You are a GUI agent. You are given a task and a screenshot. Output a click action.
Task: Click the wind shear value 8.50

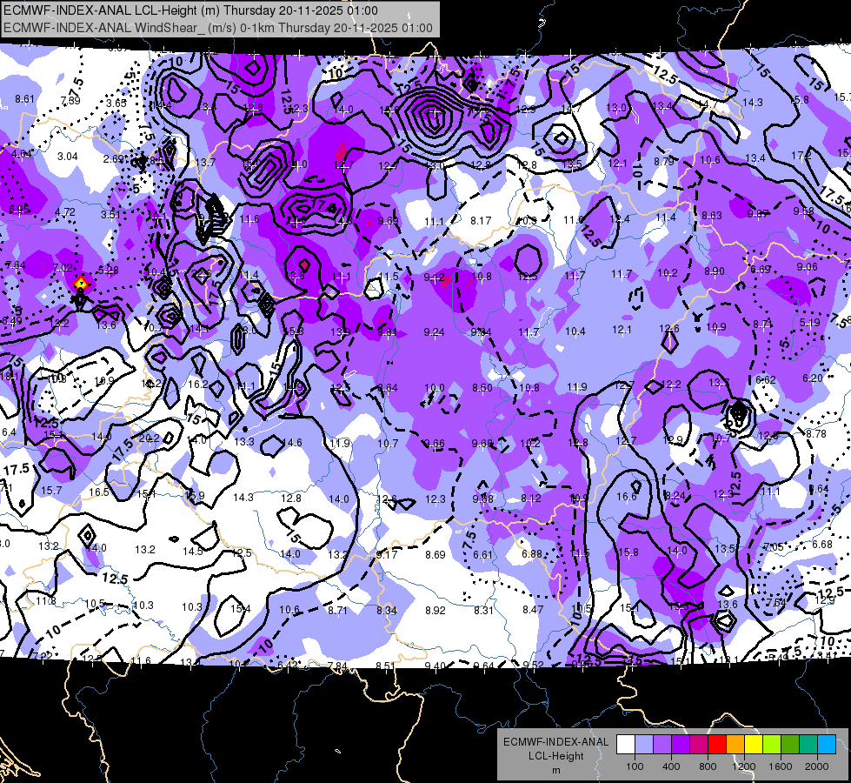point(482,388)
